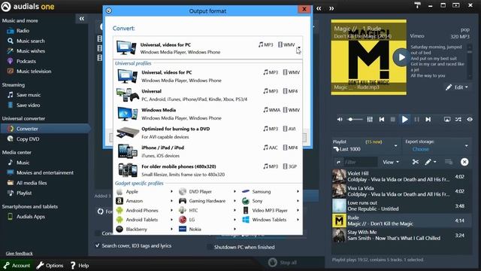Select Universal MP3 MP4 profile

tap(208, 95)
